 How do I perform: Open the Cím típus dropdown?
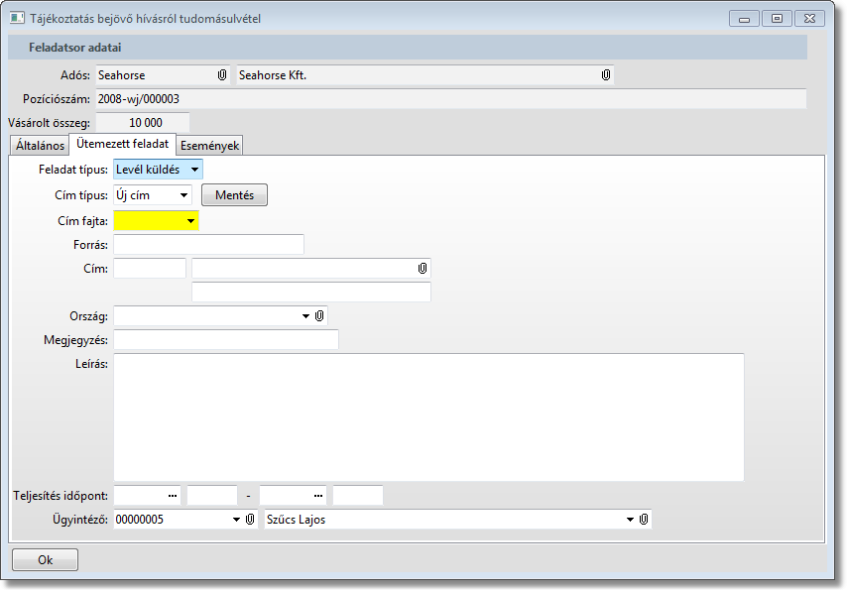coord(183,195)
